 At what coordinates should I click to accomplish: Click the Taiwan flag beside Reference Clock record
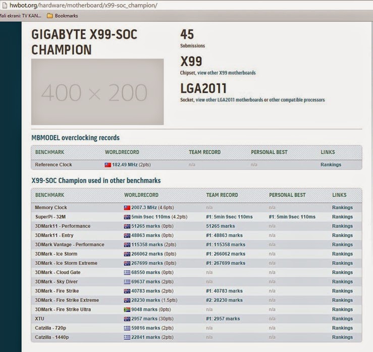(x=108, y=165)
